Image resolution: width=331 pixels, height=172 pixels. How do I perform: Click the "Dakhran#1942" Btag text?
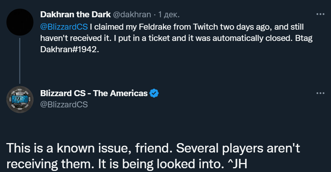point(69,50)
